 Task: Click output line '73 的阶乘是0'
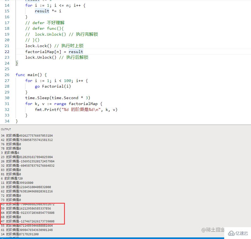pyautogui.click(x=11, y=200)
